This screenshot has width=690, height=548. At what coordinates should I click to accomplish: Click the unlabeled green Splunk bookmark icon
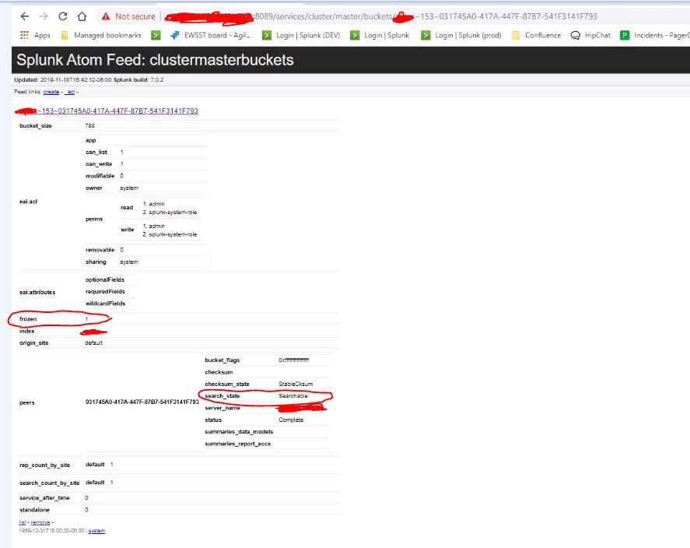[156, 35]
